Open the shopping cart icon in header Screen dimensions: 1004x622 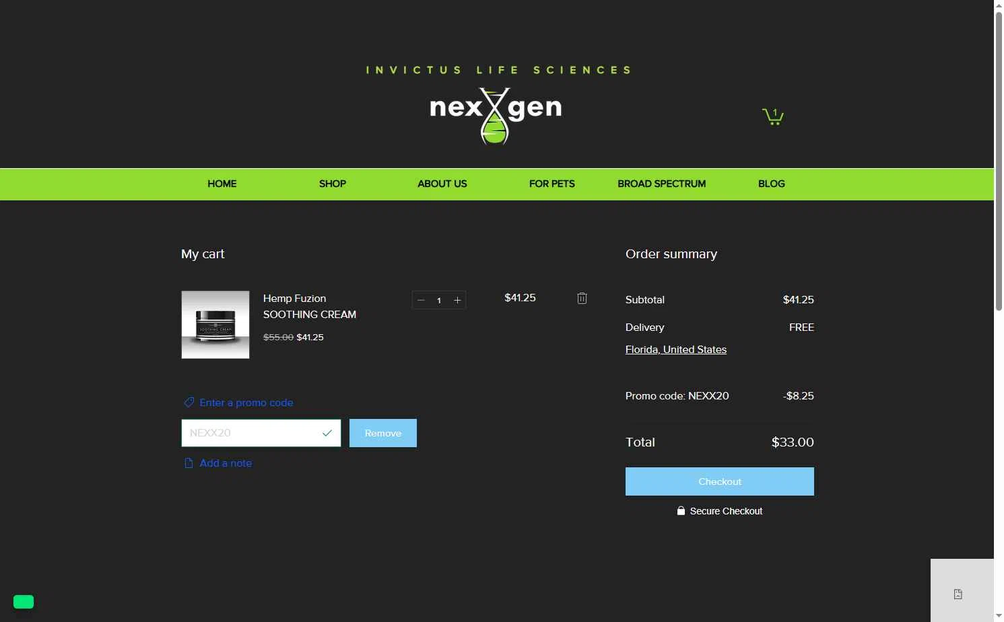tap(772, 116)
